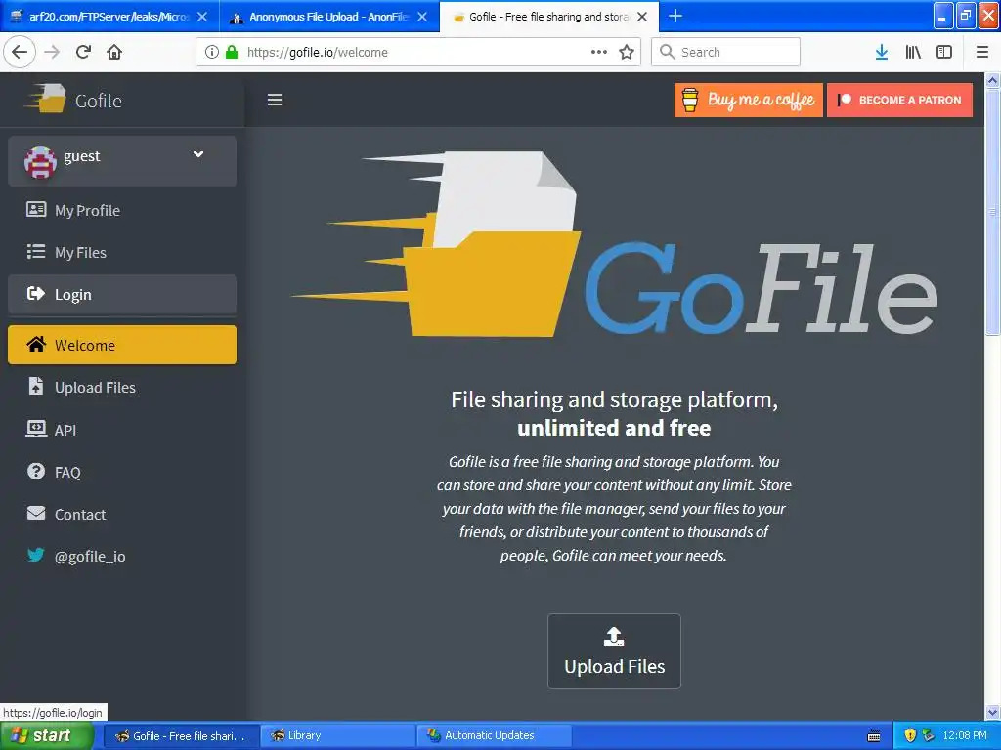The width and height of the screenshot is (1001, 750).
Task: Open the page actions three-dot menu
Action: (x=599, y=52)
